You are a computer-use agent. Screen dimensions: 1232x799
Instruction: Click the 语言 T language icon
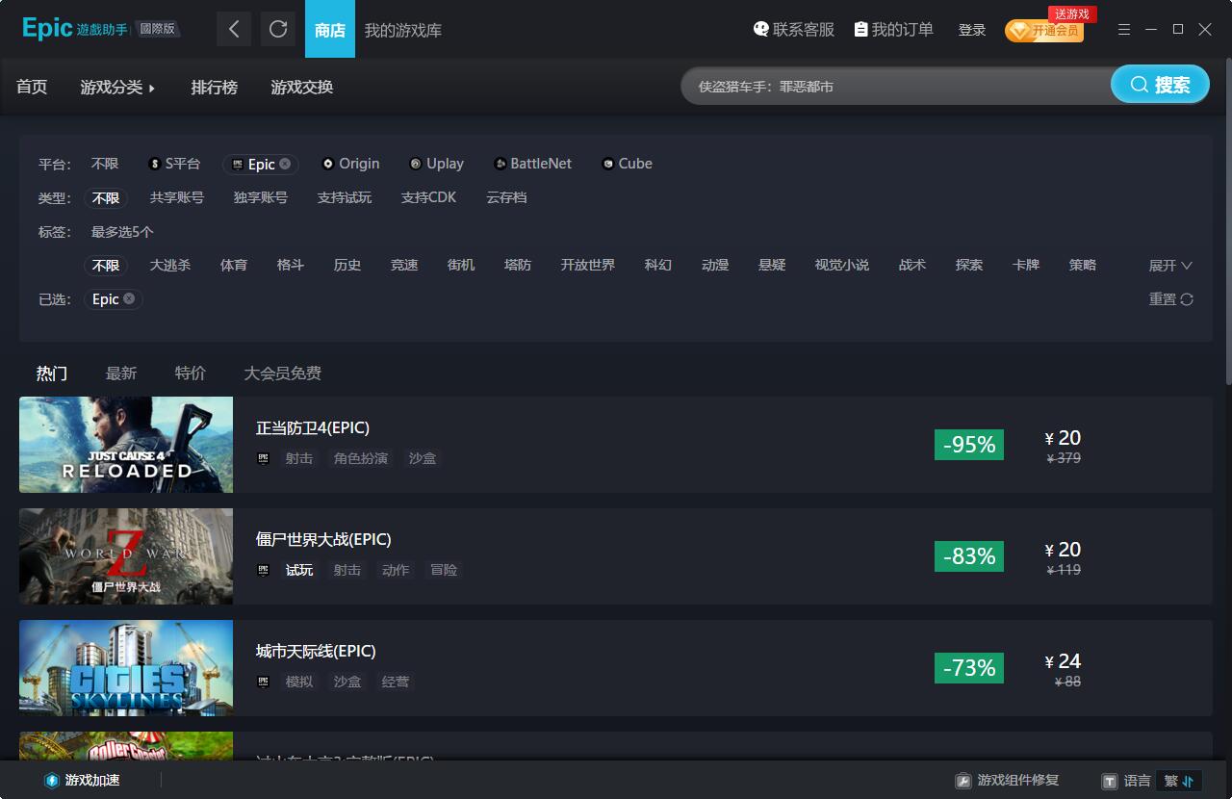point(1110,781)
